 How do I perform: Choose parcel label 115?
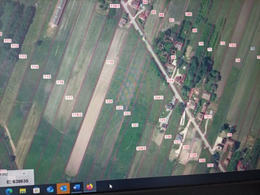(x=47, y=77)
